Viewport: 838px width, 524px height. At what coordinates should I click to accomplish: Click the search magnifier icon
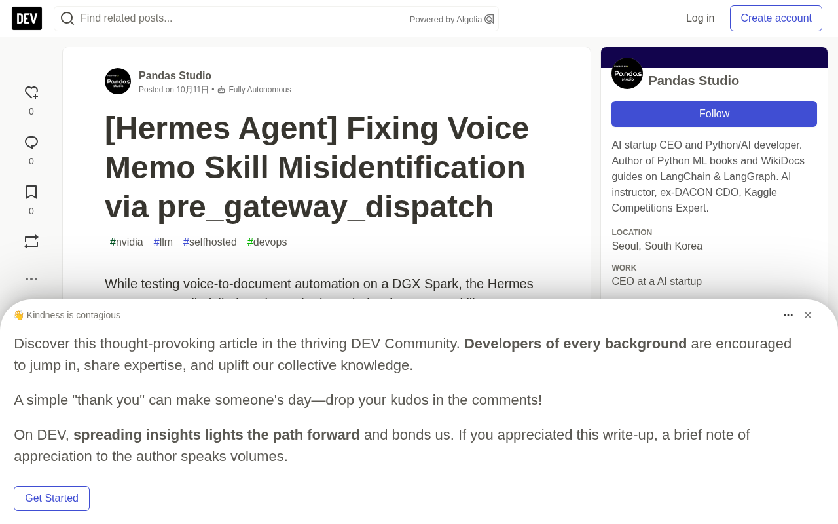(x=67, y=18)
